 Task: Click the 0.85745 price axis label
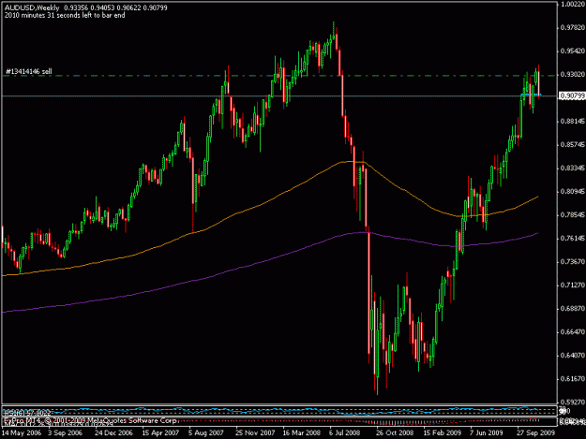click(572, 145)
